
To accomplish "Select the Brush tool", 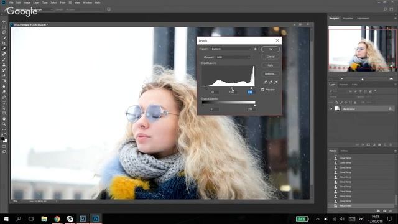I will pyautogui.click(x=4, y=59).
